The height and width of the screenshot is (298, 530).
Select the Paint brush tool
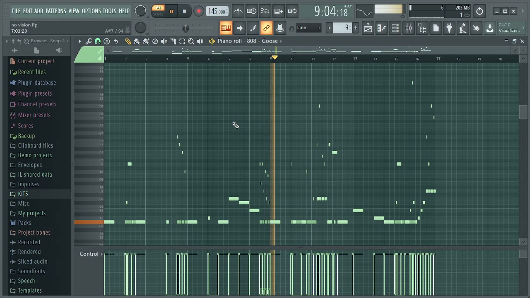point(137,41)
